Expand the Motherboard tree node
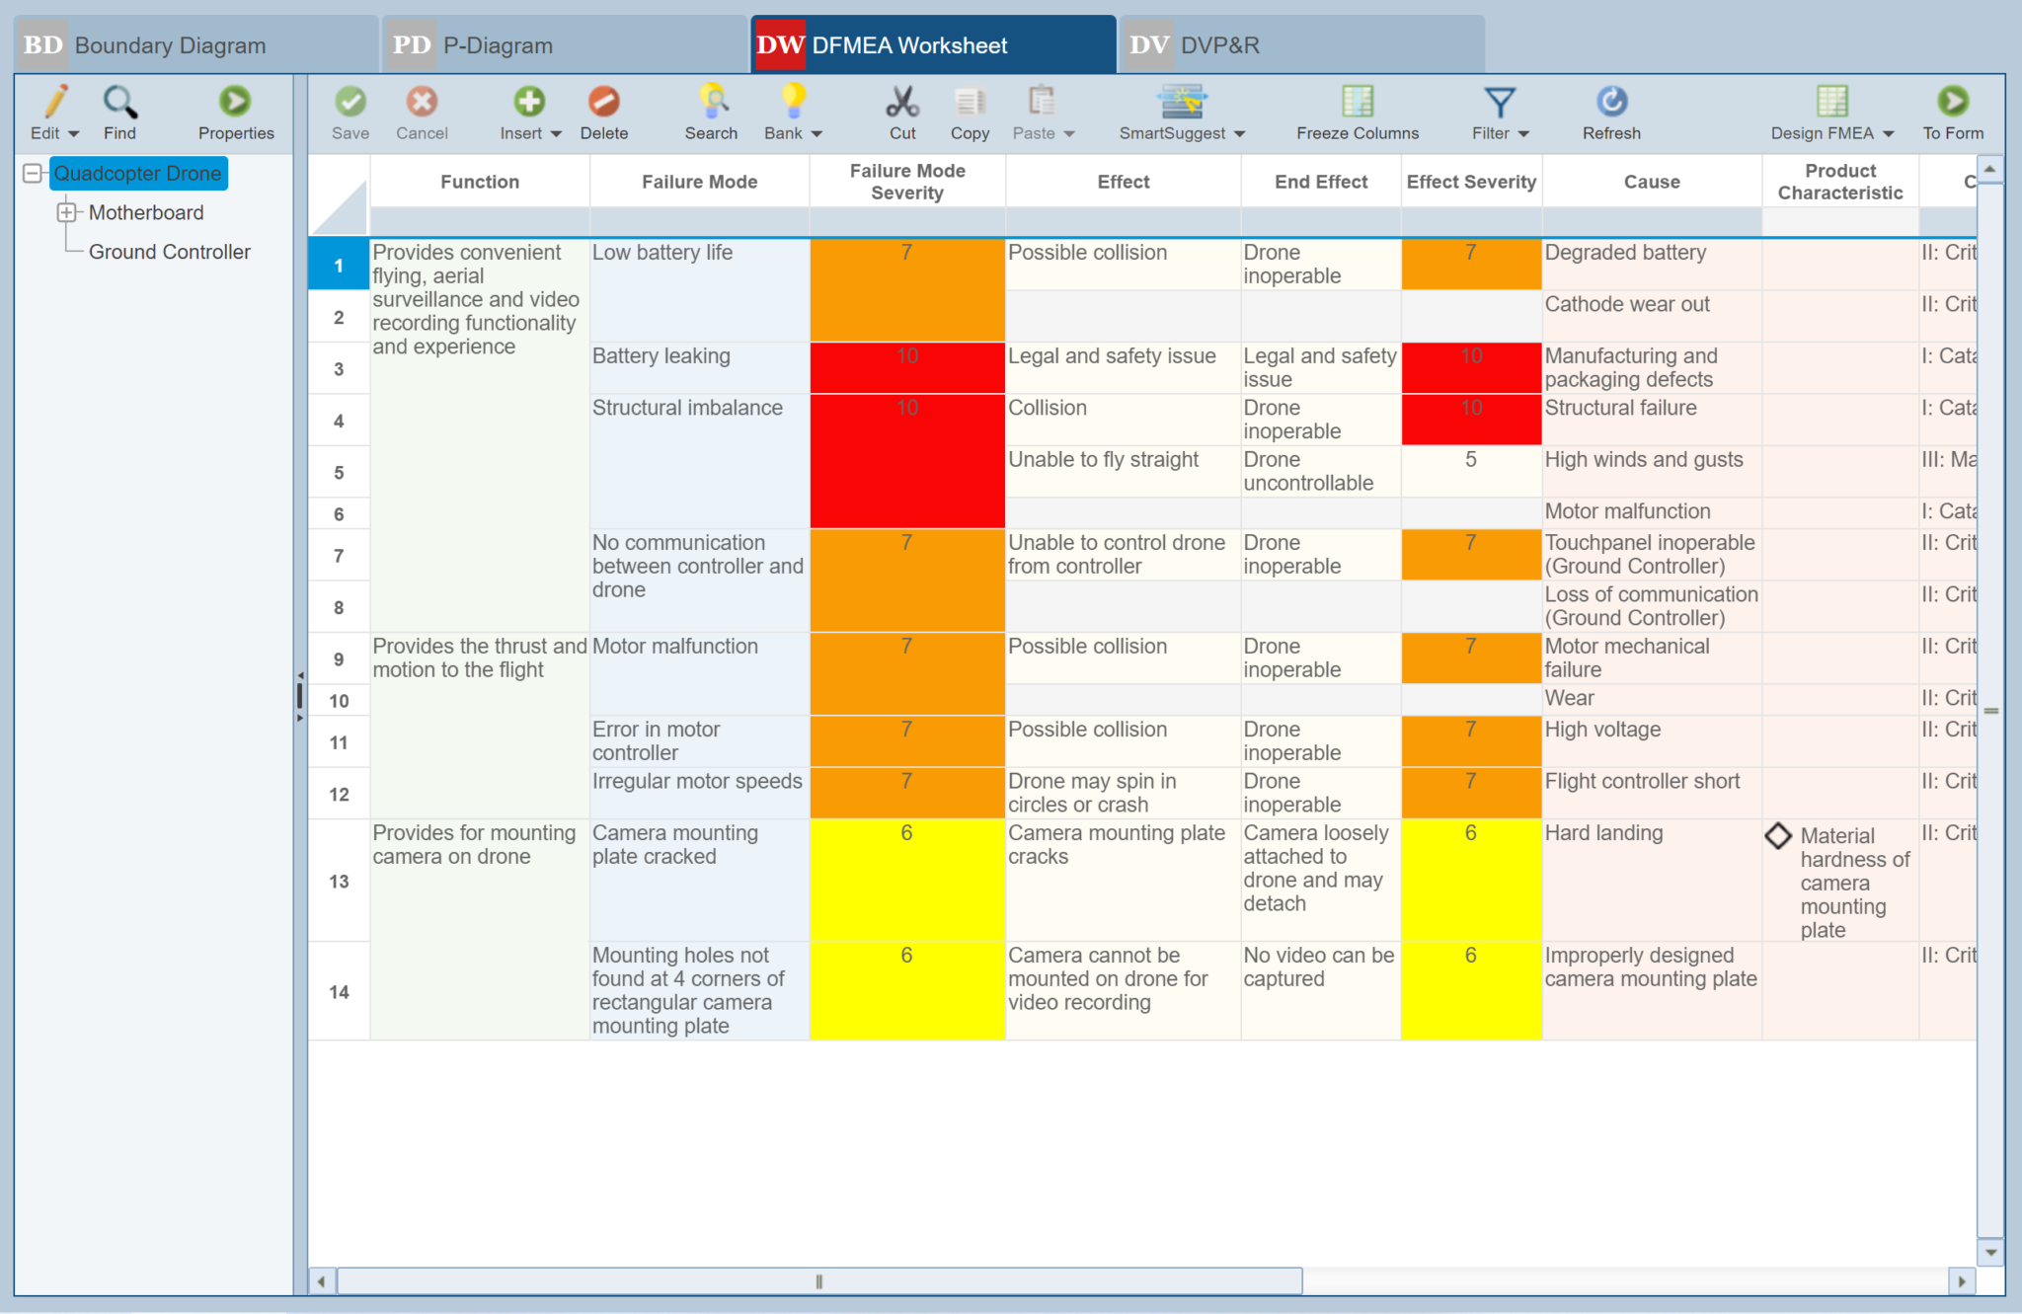Image resolution: width=2022 pixels, height=1314 pixels. pyautogui.click(x=67, y=212)
